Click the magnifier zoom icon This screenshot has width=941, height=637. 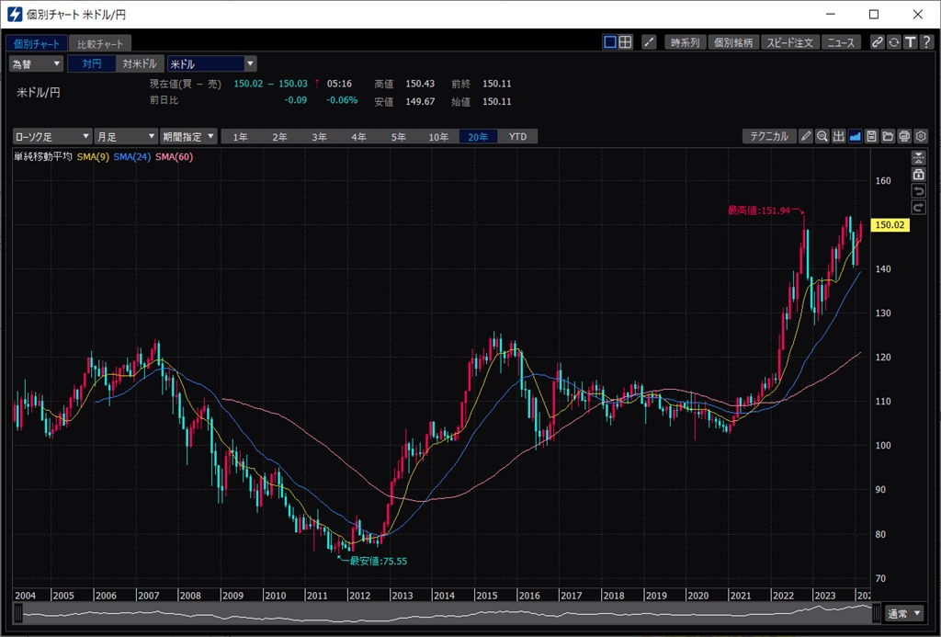click(x=822, y=136)
